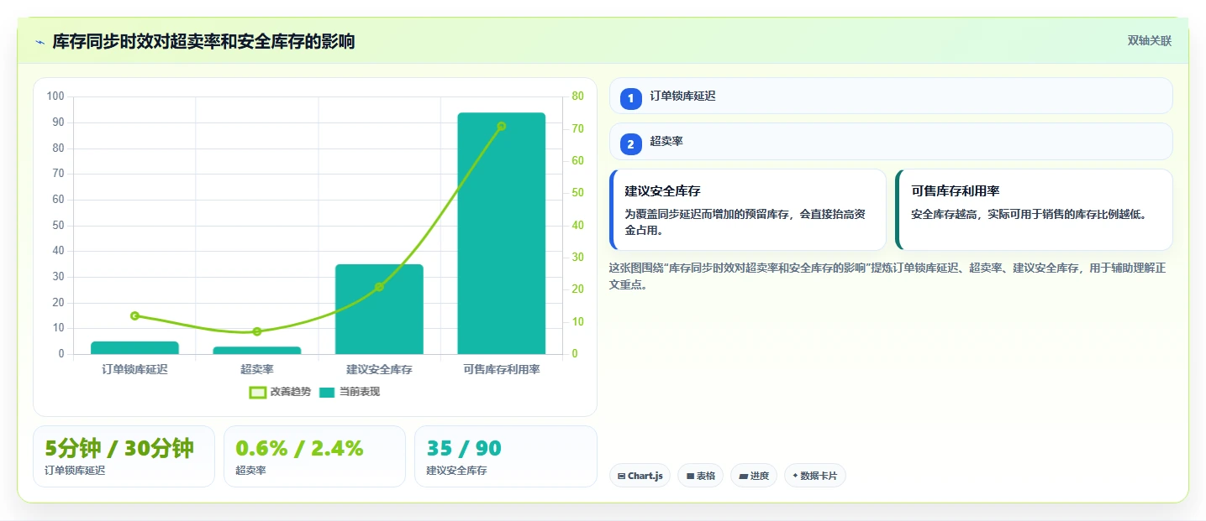Click the Chart.js tag
The height and width of the screenshot is (521, 1206).
coord(640,476)
